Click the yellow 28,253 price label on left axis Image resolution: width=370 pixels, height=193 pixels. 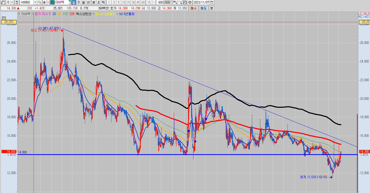[9, 22]
